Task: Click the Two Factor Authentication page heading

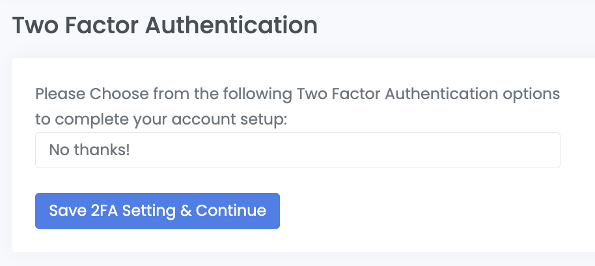Action: pos(165,26)
